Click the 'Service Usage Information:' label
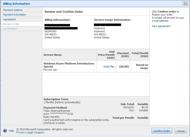The width and height of the screenshot is (190, 137). pos(112,20)
